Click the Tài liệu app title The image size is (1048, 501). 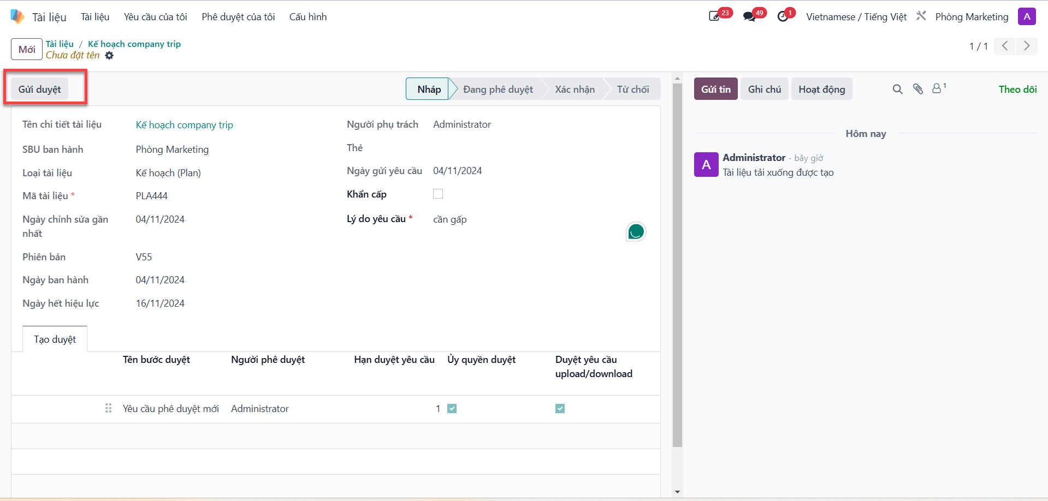49,17
